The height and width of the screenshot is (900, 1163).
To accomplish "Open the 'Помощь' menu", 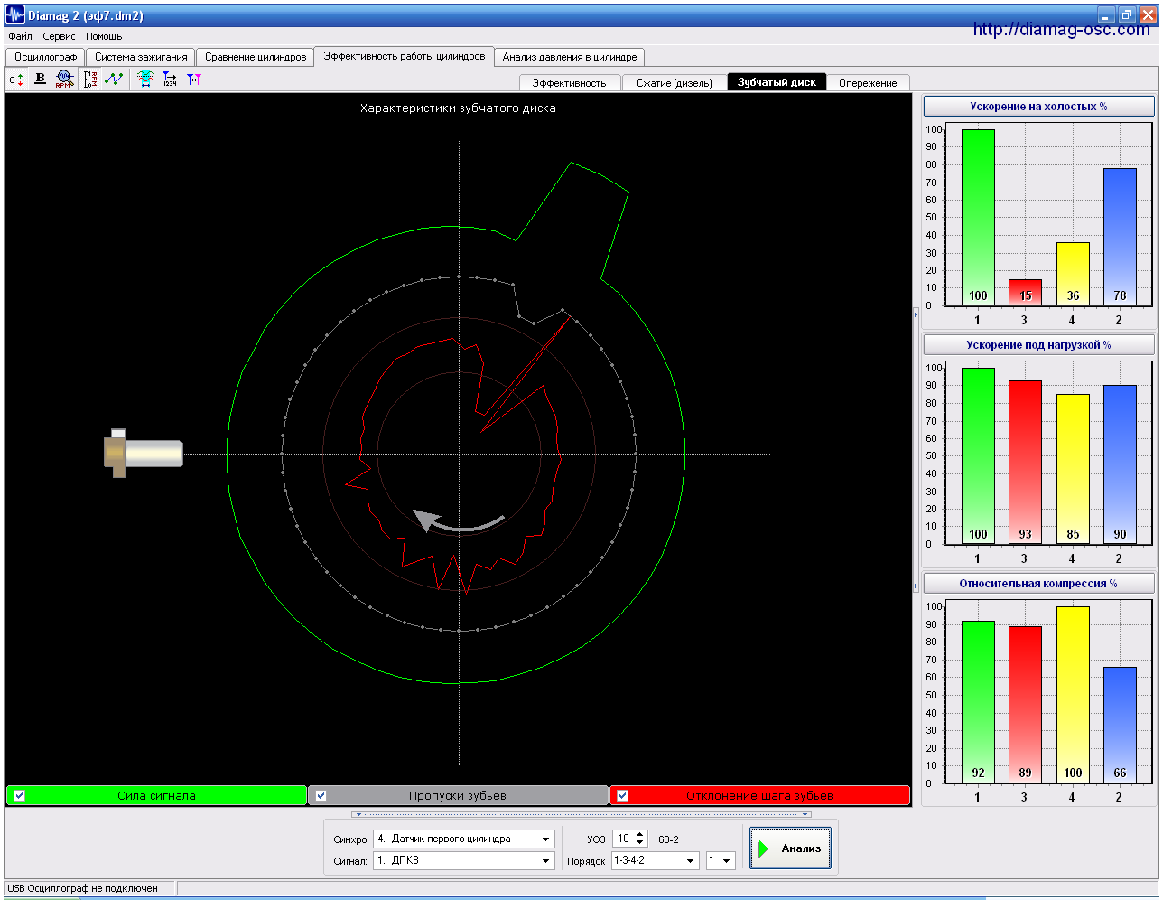I will [104, 36].
